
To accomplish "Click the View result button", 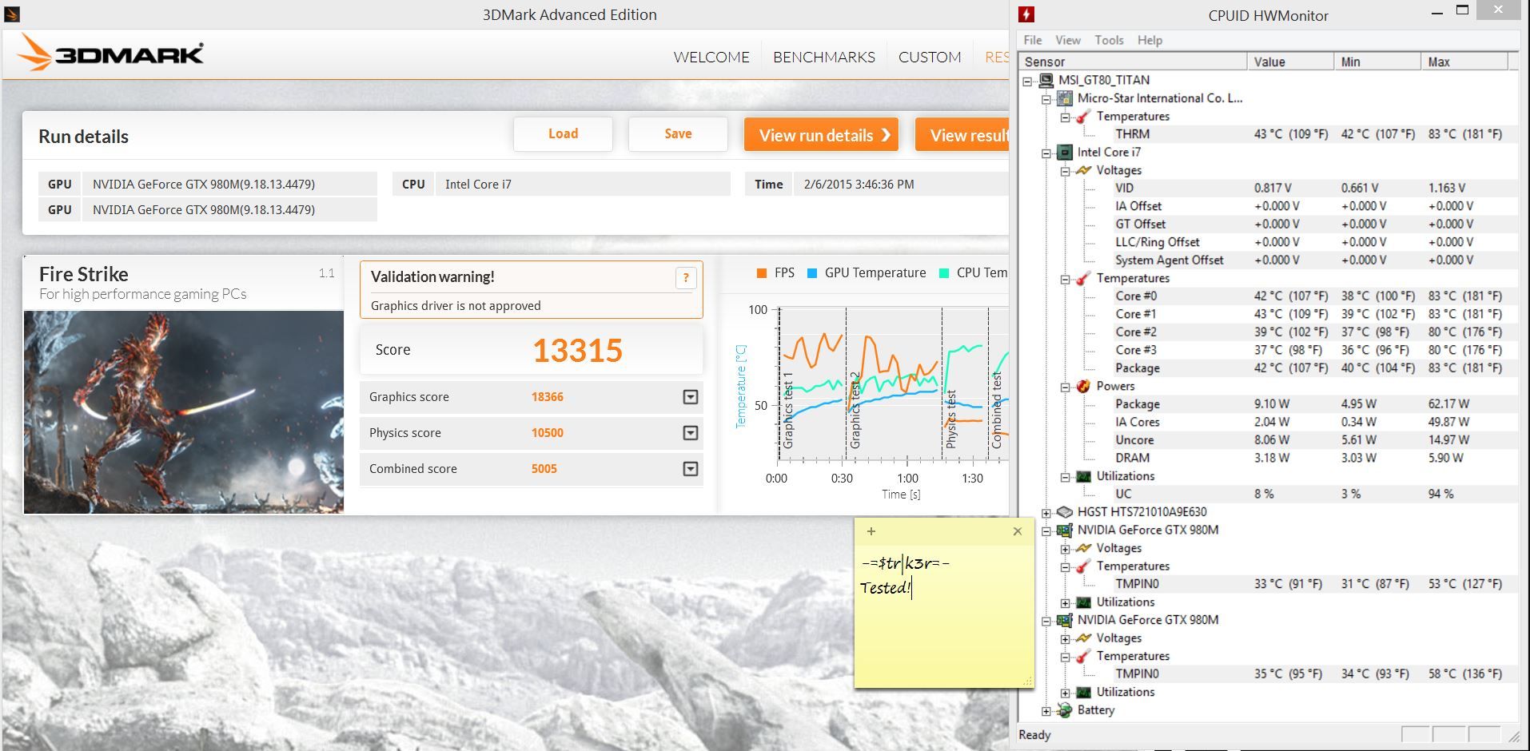I will tap(962, 134).
